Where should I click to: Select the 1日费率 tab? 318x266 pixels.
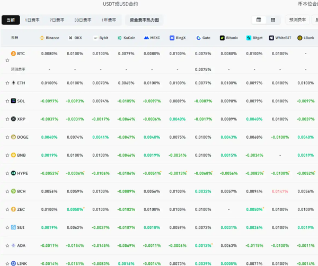click(x=31, y=20)
